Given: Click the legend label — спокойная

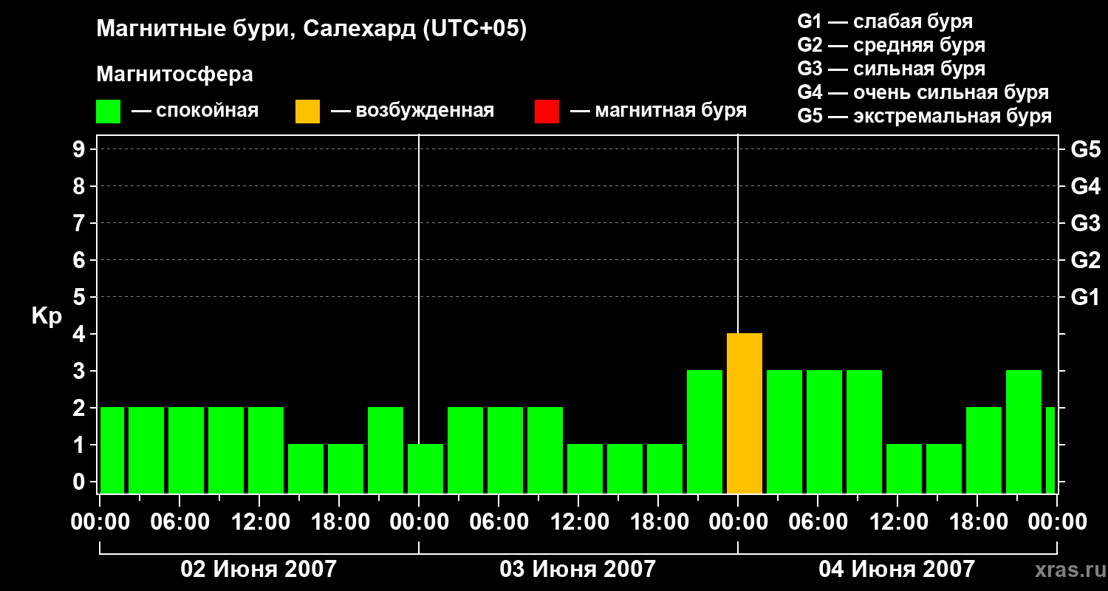Looking at the screenshot, I should click(x=195, y=111).
